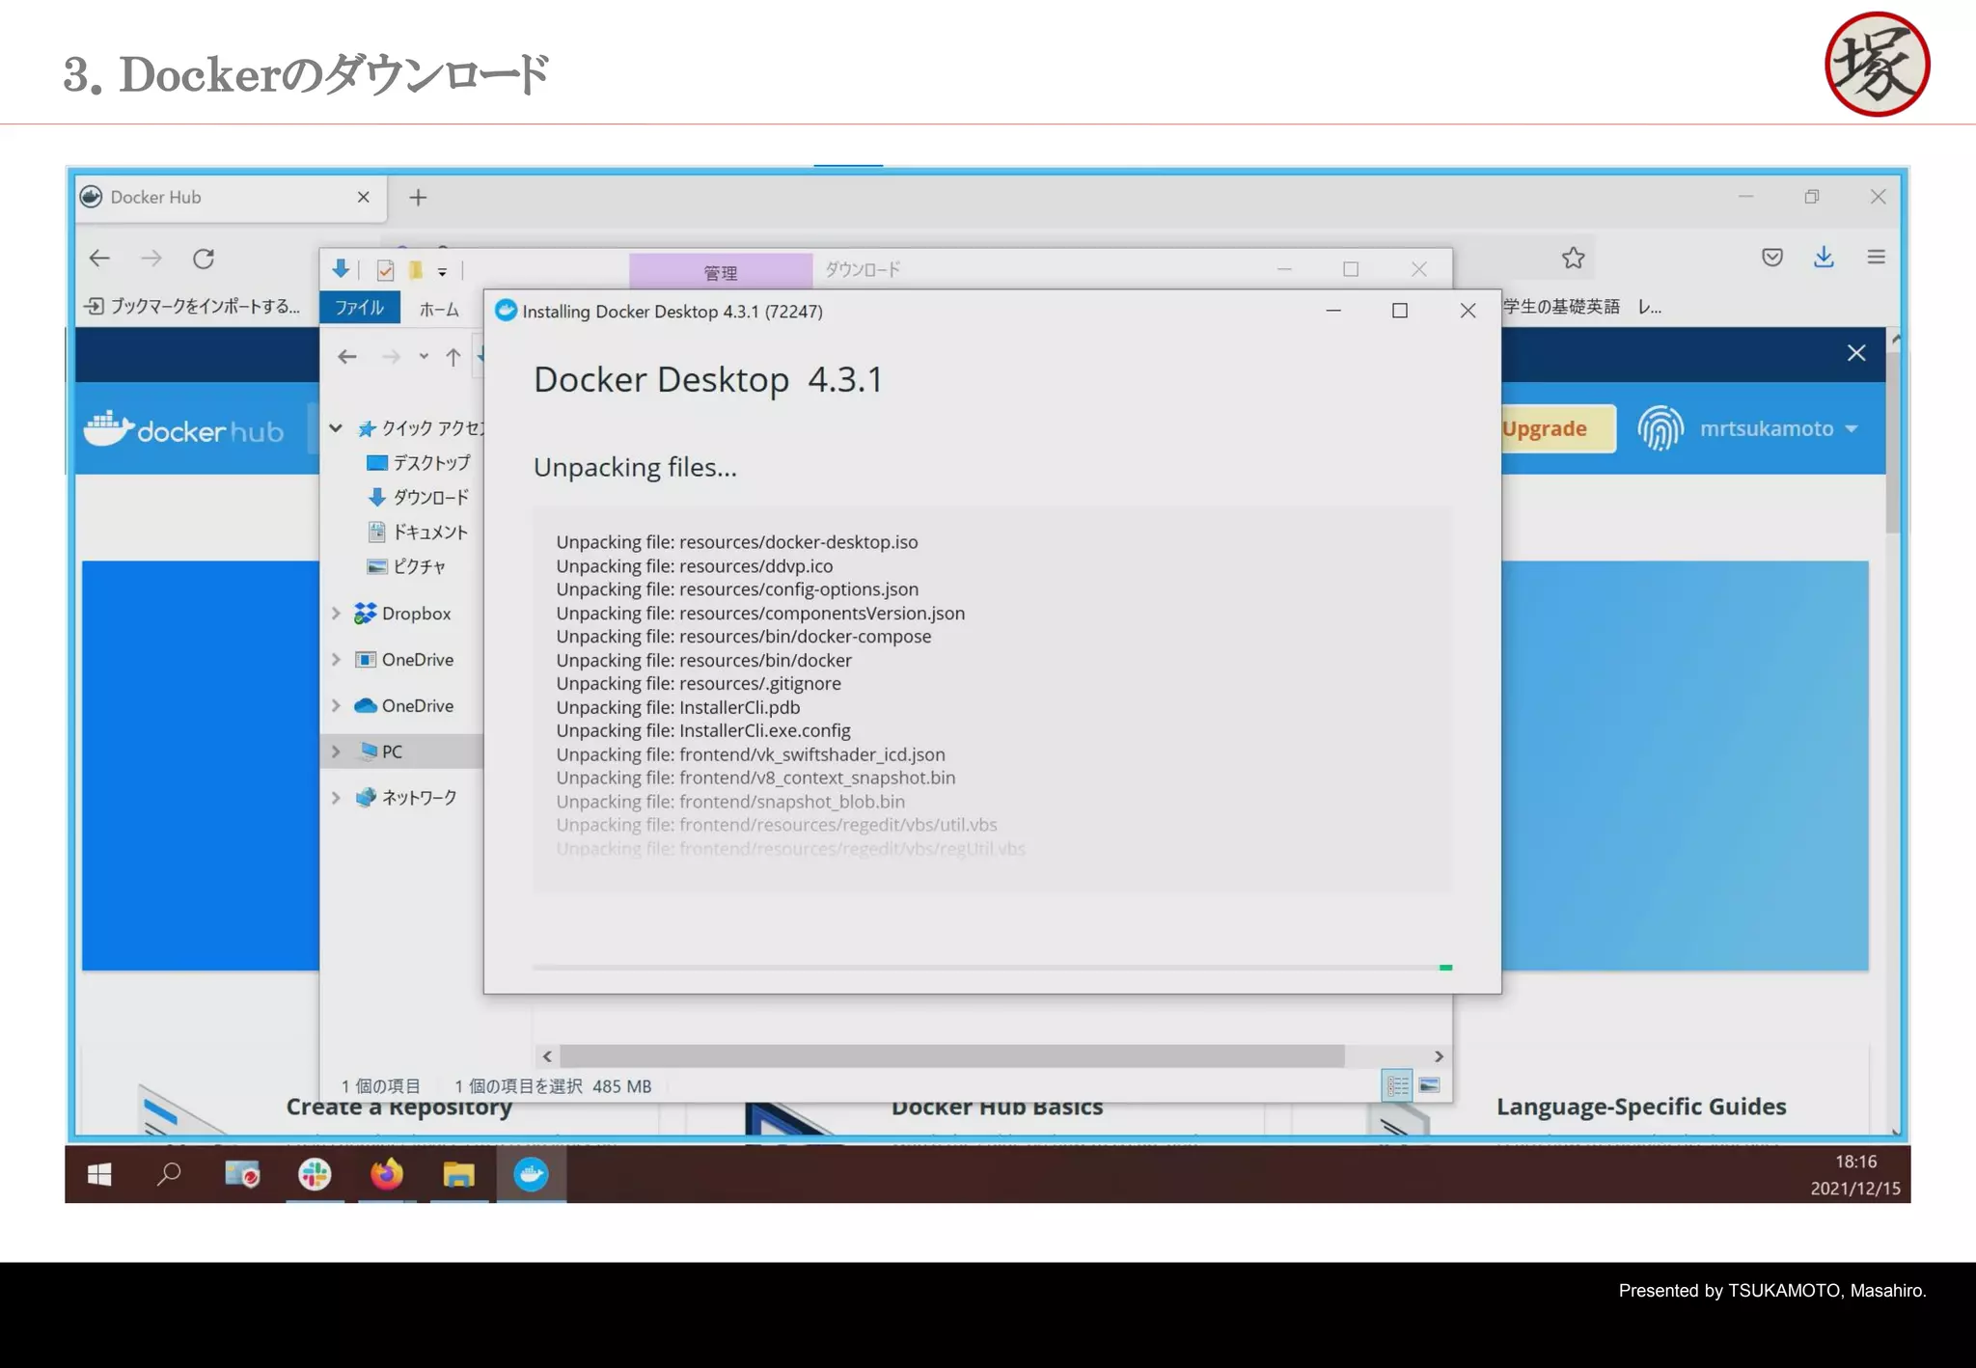Screen dimensions: 1976x1368
Task: Bookmark this page with the star icon
Action: [x=1573, y=258]
